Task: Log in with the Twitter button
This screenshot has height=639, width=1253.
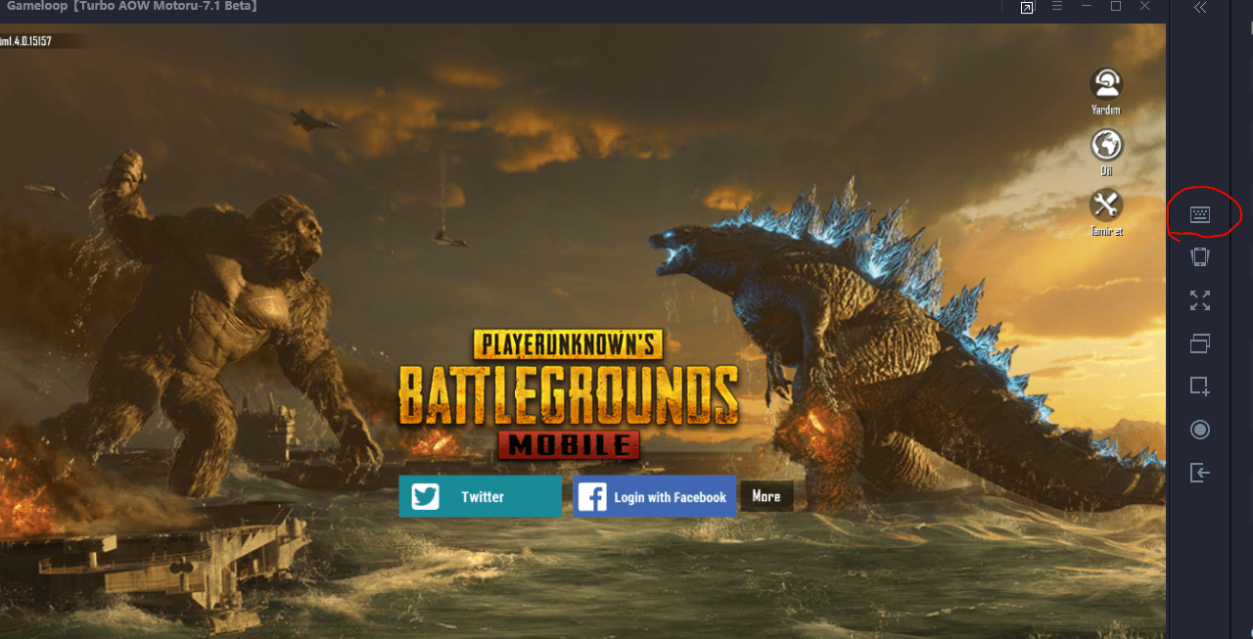Action: (481, 497)
